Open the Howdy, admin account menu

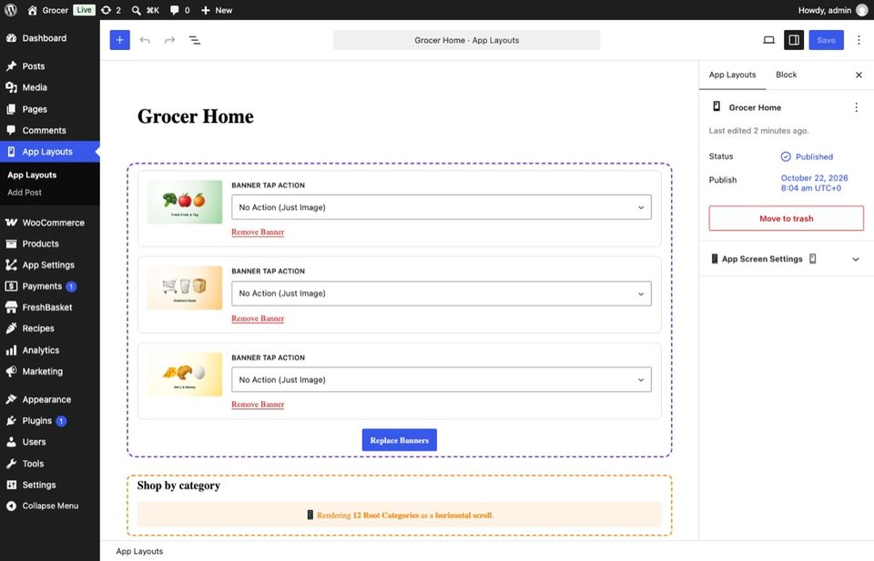[x=833, y=10]
